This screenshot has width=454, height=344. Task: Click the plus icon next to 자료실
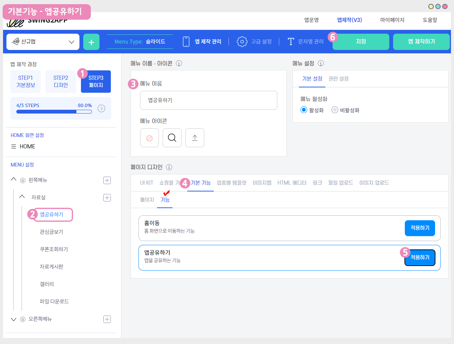click(107, 198)
